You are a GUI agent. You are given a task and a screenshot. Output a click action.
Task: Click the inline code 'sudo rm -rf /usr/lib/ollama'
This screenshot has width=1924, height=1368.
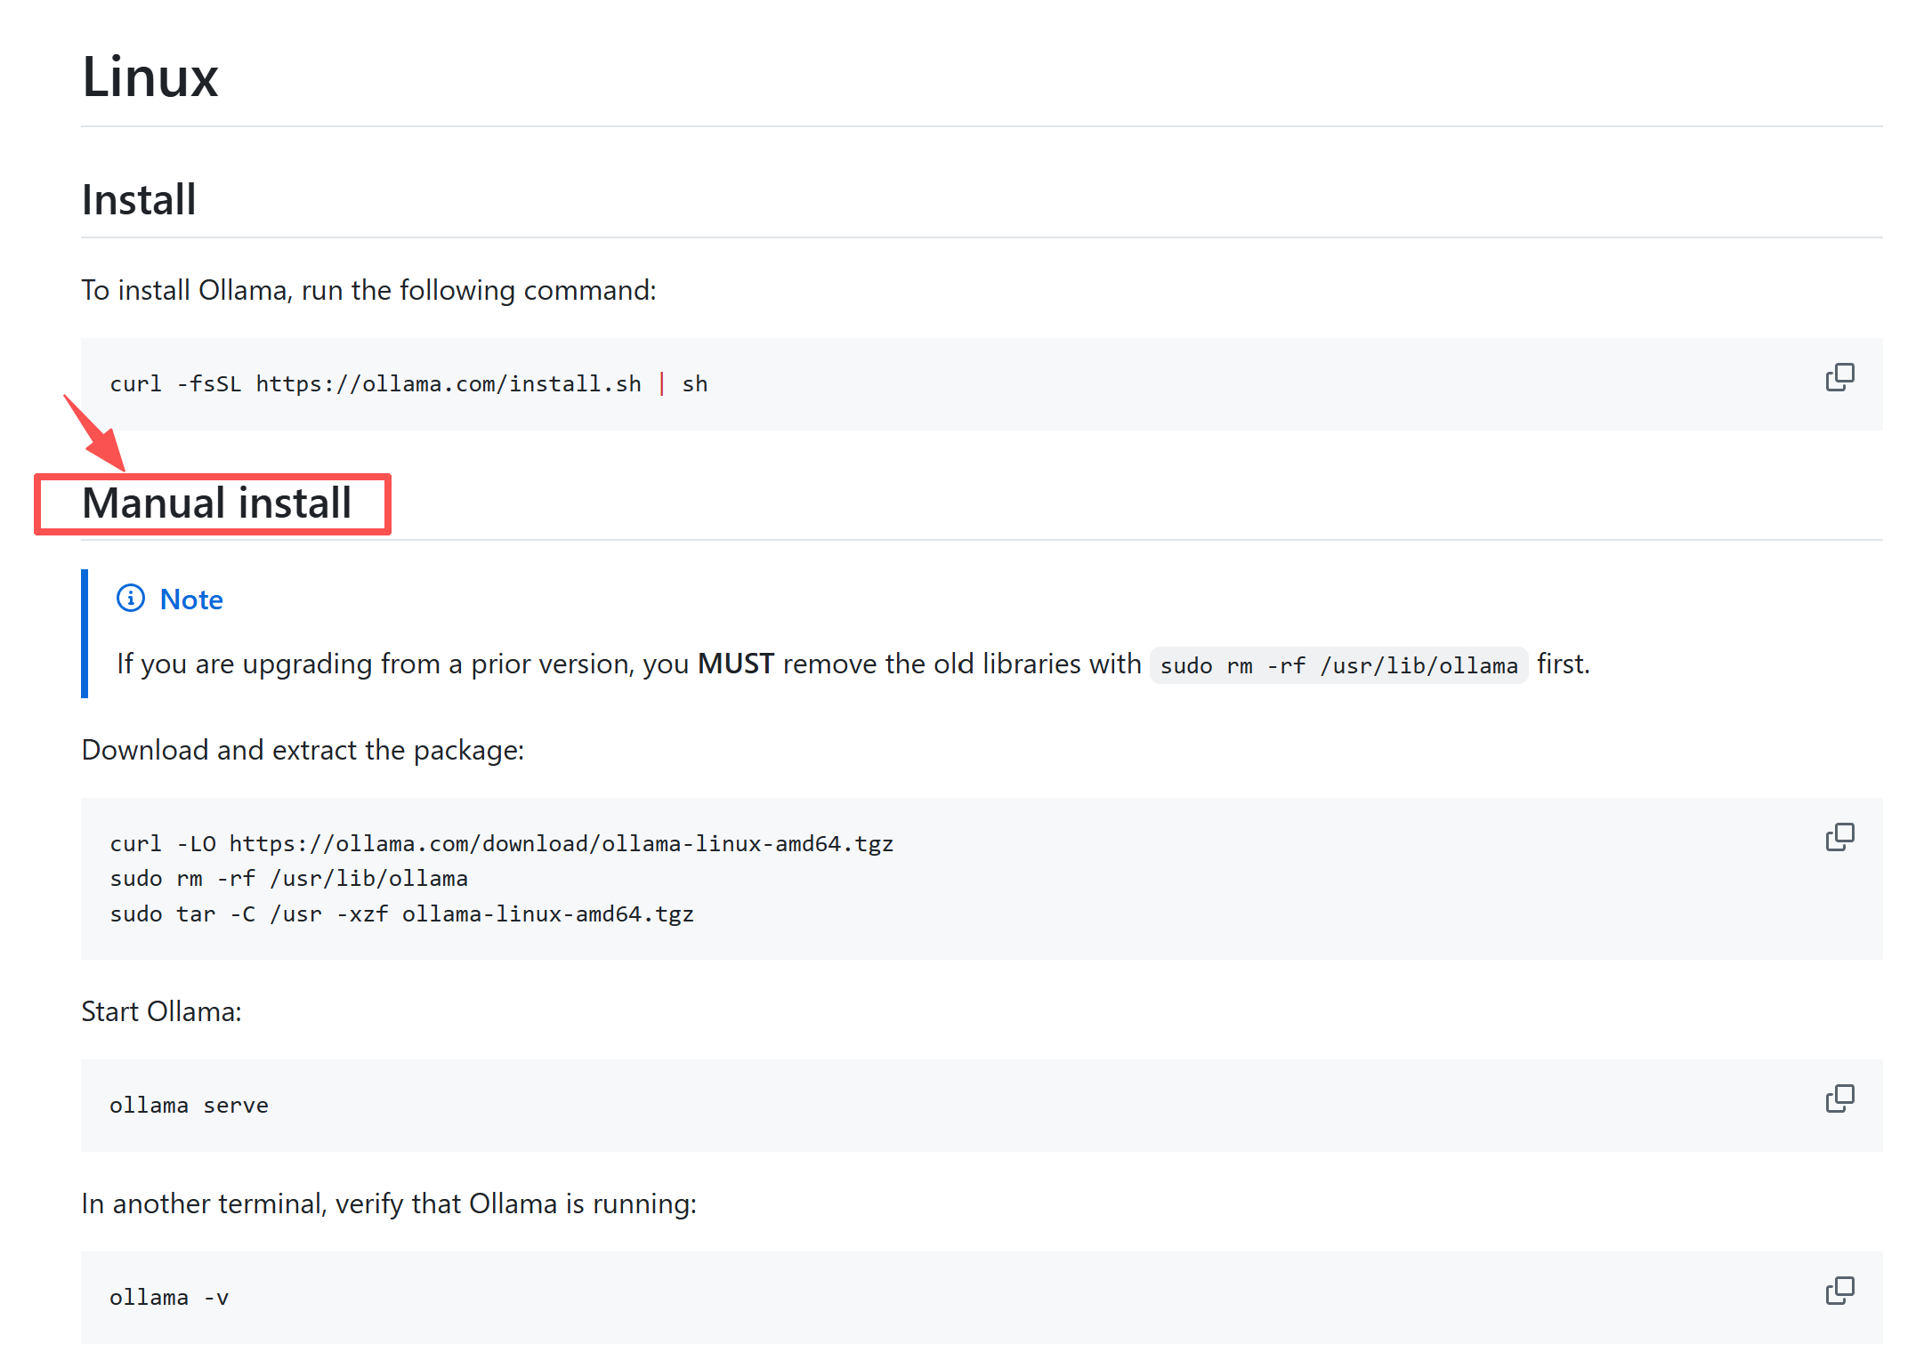[x=1338, y=665]
